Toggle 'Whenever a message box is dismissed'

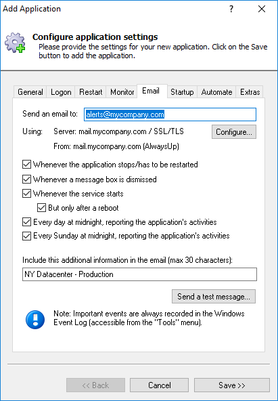coord(26,180)
